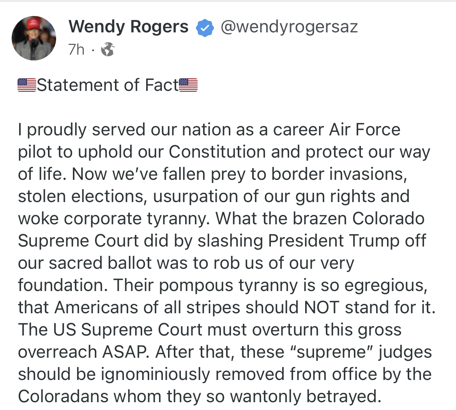Viewport: 456px width, 410px height.
Task: Click the words "Air Force" in post
Action: [x=365, y=130]
